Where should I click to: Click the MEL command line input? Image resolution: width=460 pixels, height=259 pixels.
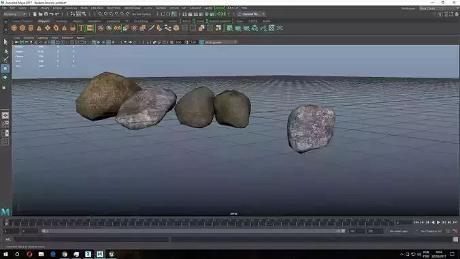coord(92,240)
